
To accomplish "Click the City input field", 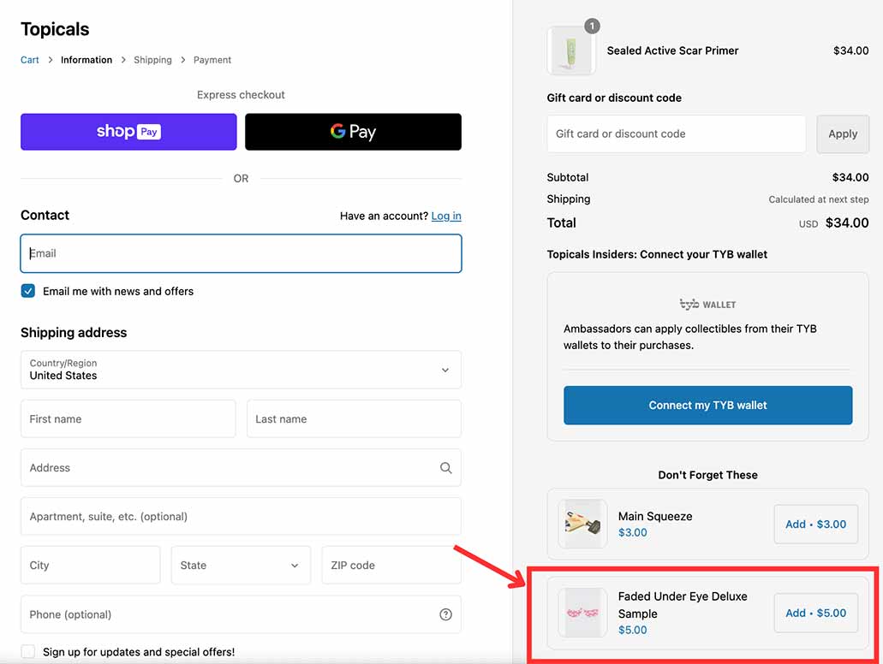I will 91,565.
